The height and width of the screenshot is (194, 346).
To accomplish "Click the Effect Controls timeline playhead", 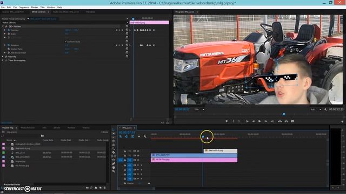I will pos(133,19).
